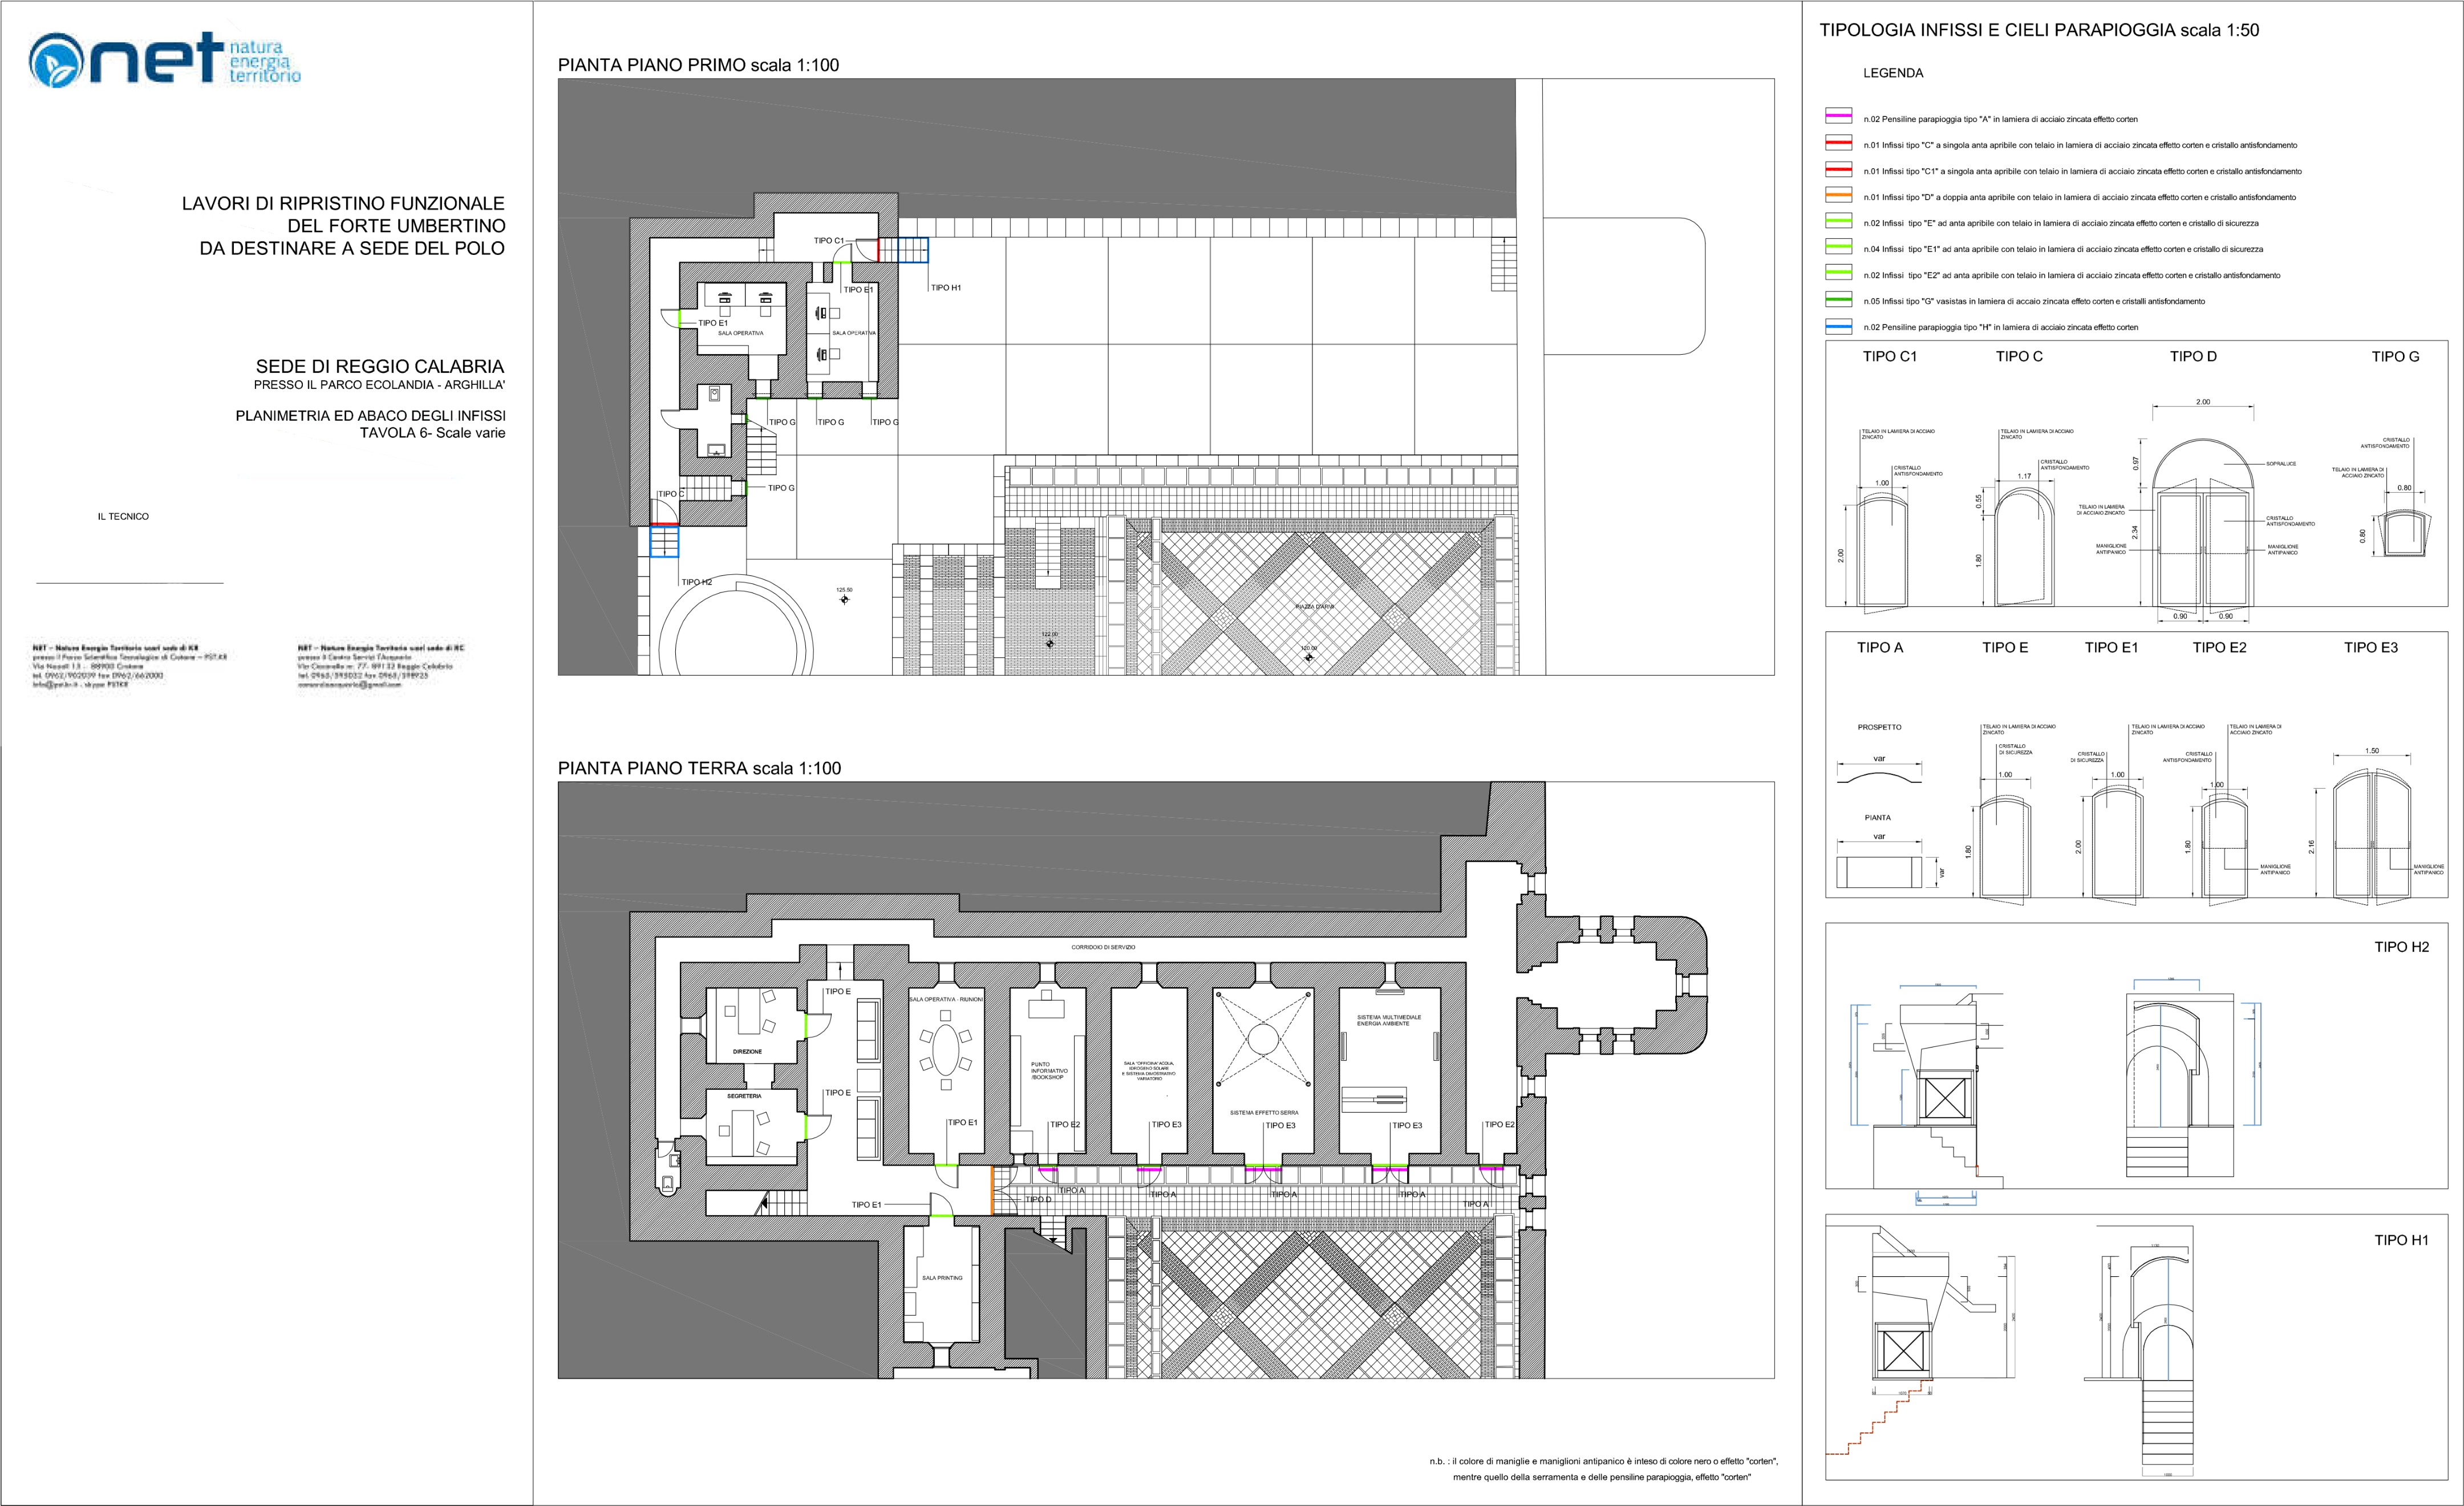This screenshot has width=2464, height=1506.
Task: Click the "PIAZZA D'ARMI" label on first floor plan
Action: pos(1315,606)
